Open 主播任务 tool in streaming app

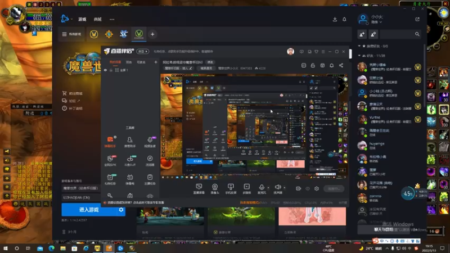click(150, 179)
